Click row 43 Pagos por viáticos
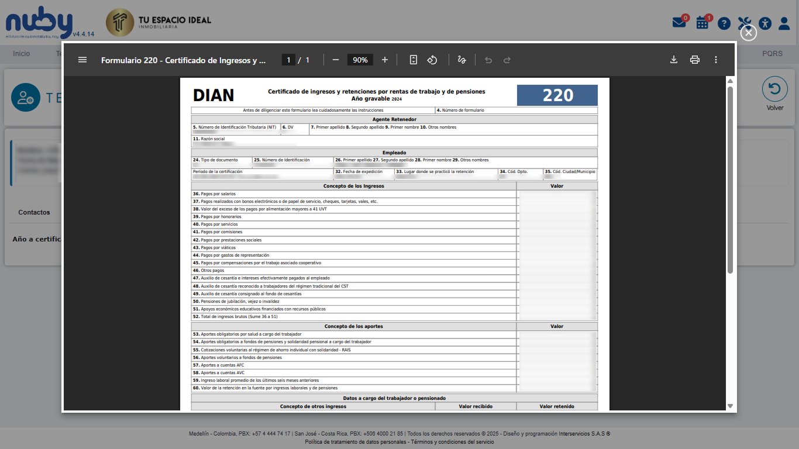 (x=354, y=247)
